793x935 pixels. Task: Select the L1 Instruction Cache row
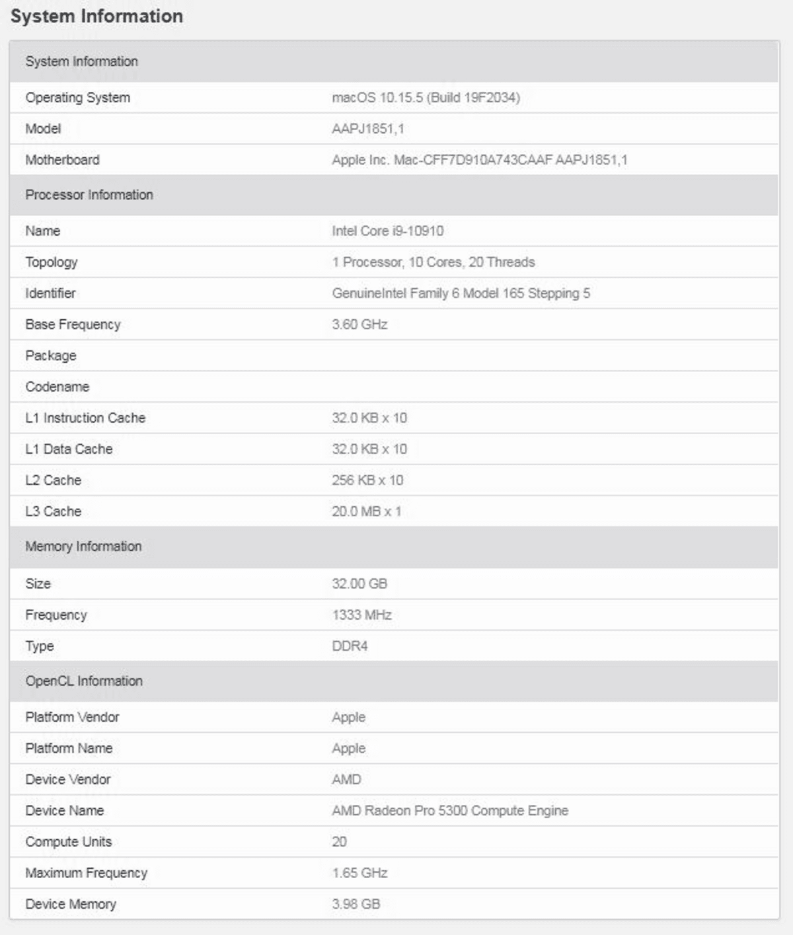[394, 418]
